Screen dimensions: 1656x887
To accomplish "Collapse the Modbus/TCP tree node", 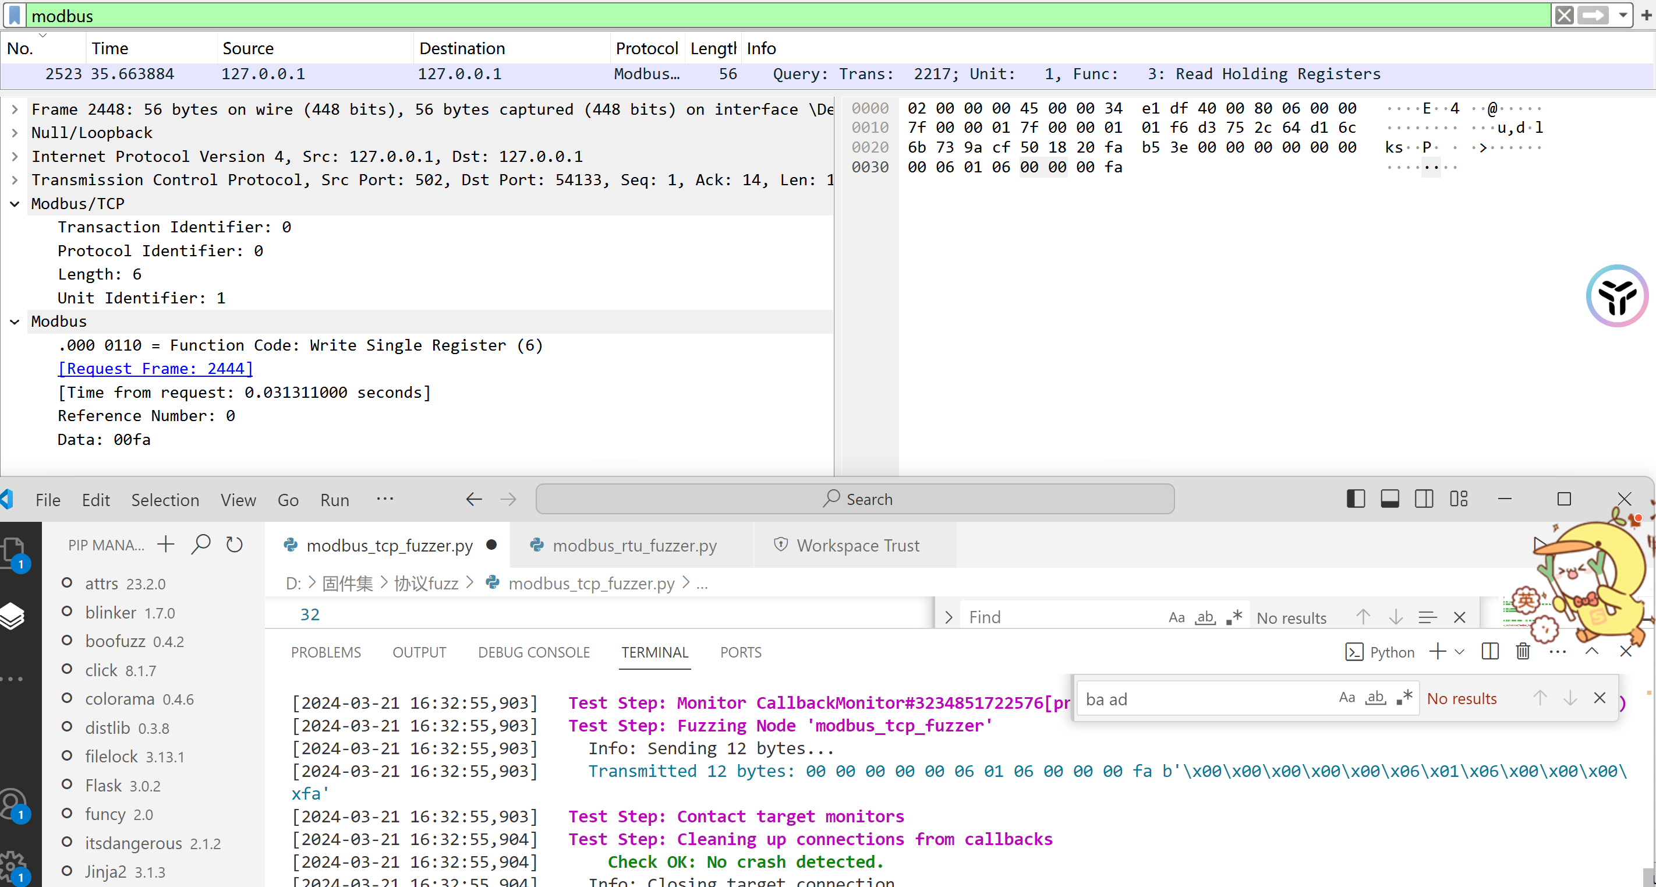I will (x=15, y=204).
